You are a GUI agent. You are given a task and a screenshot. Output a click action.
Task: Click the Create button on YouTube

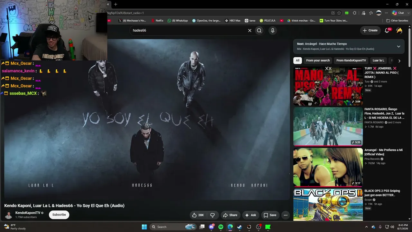[x=370, y=30]
